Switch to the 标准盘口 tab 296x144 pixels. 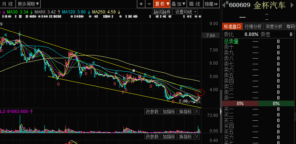[x=232, y=26]
